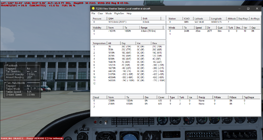
Task: Select temperature row with altitude 19275ft
Action: [x=128, y=68]
